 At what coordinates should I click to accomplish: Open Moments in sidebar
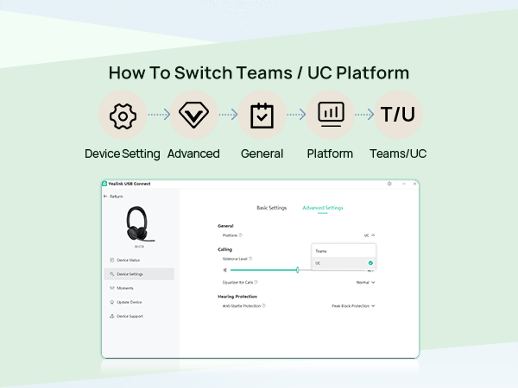point(139,288)
